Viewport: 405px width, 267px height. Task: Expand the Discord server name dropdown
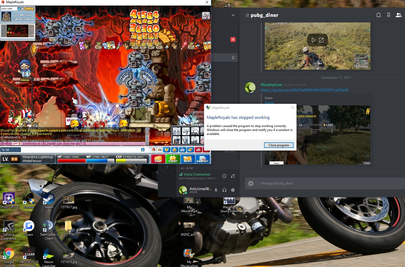pyautogui.click(x=233, y=15)
